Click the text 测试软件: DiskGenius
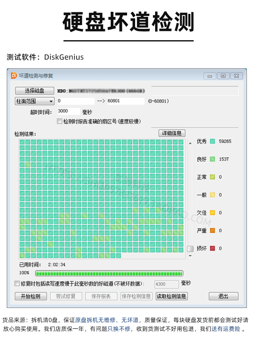 (45, 57)
